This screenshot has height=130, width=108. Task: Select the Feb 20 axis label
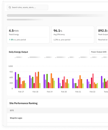click(x=64, y=92)
